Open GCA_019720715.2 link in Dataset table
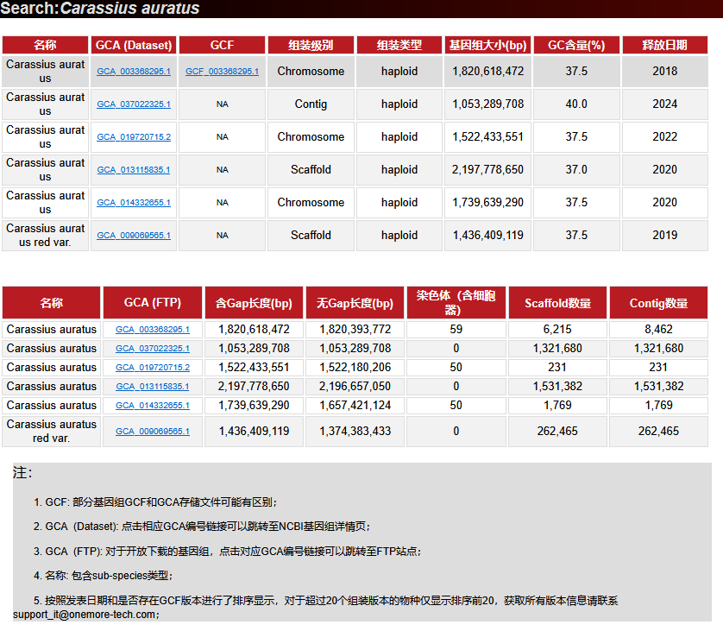723x631 pixels. pyautogui.click(x=134, y=137)
